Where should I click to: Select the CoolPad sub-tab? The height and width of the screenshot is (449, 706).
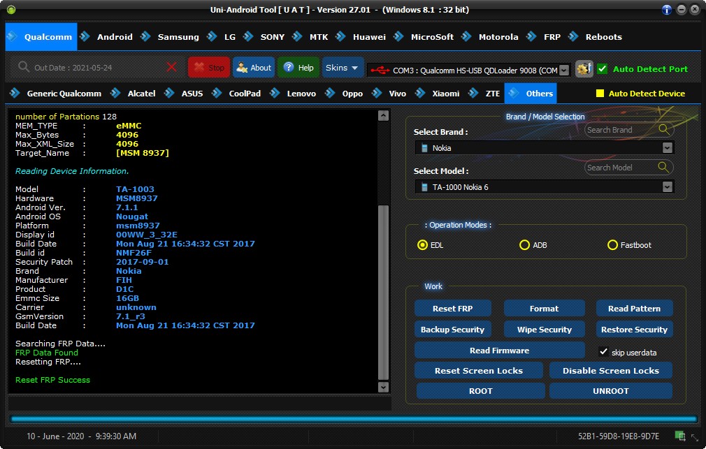[x=237, y=94]
